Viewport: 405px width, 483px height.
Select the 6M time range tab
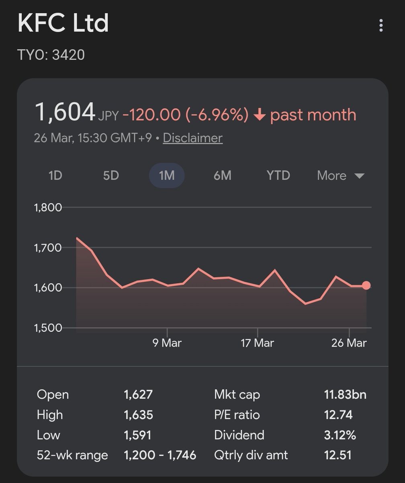(x=222, y=176)
